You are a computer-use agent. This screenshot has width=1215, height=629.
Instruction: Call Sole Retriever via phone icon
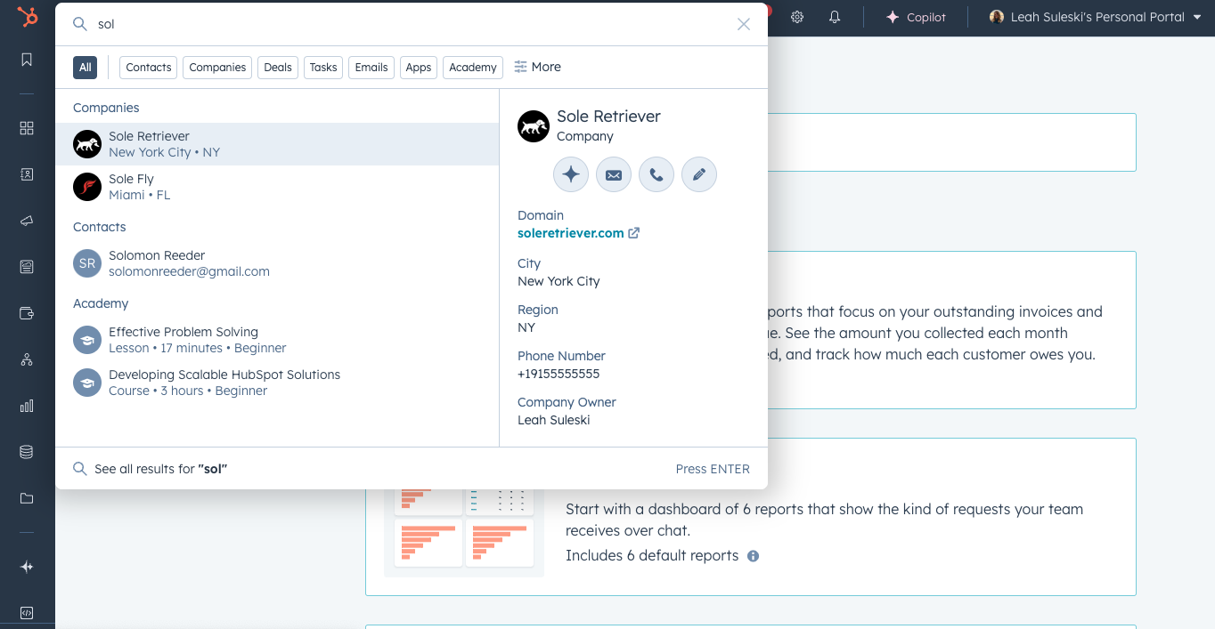click(656, 174)
